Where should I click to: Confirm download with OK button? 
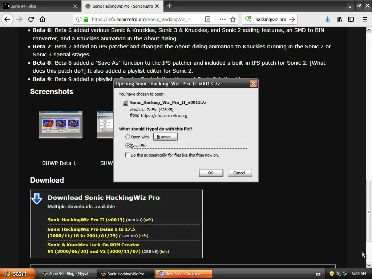pos(211,173)
